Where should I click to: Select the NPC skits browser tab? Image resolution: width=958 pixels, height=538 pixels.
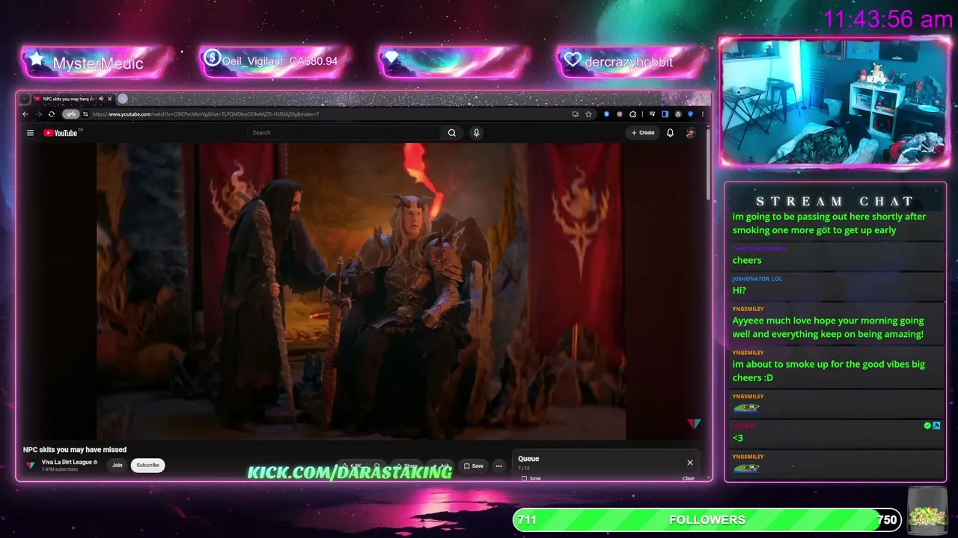coord(73,99)
